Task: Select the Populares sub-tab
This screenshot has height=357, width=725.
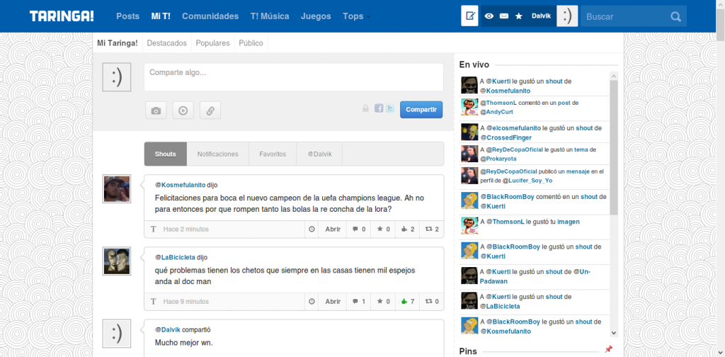Action: 212,43
